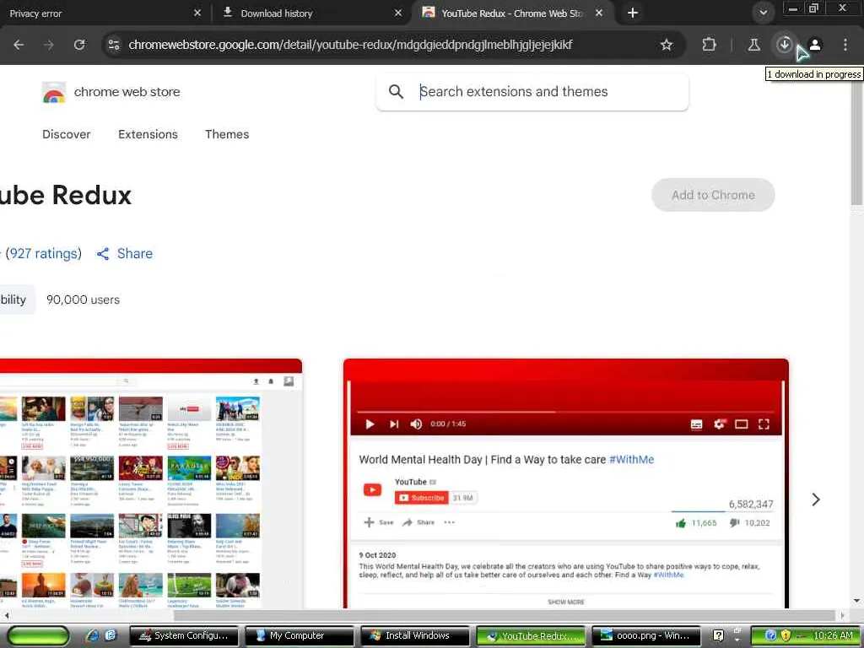The height and width of the screenshot is (648, 864).
Task: Open Chrome Labs flask icon
Action: coord(753,45)
